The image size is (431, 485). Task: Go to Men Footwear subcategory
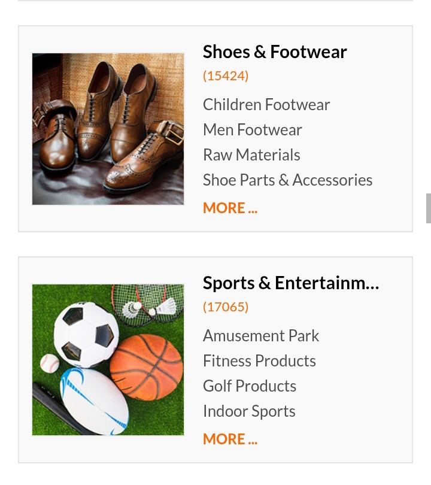click(x=252, y=130)
